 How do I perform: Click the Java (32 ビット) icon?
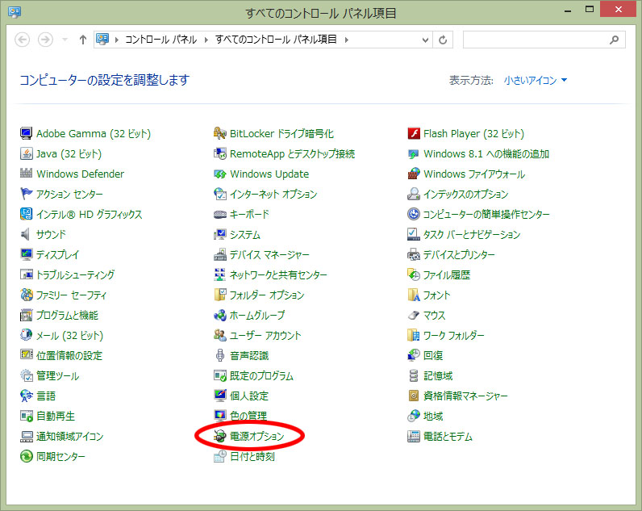tap(26, 153)
